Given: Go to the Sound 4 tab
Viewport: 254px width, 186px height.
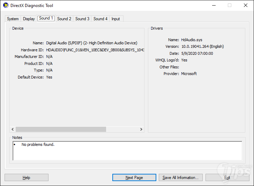Looking at the screenshot, I should pos(100,19).
